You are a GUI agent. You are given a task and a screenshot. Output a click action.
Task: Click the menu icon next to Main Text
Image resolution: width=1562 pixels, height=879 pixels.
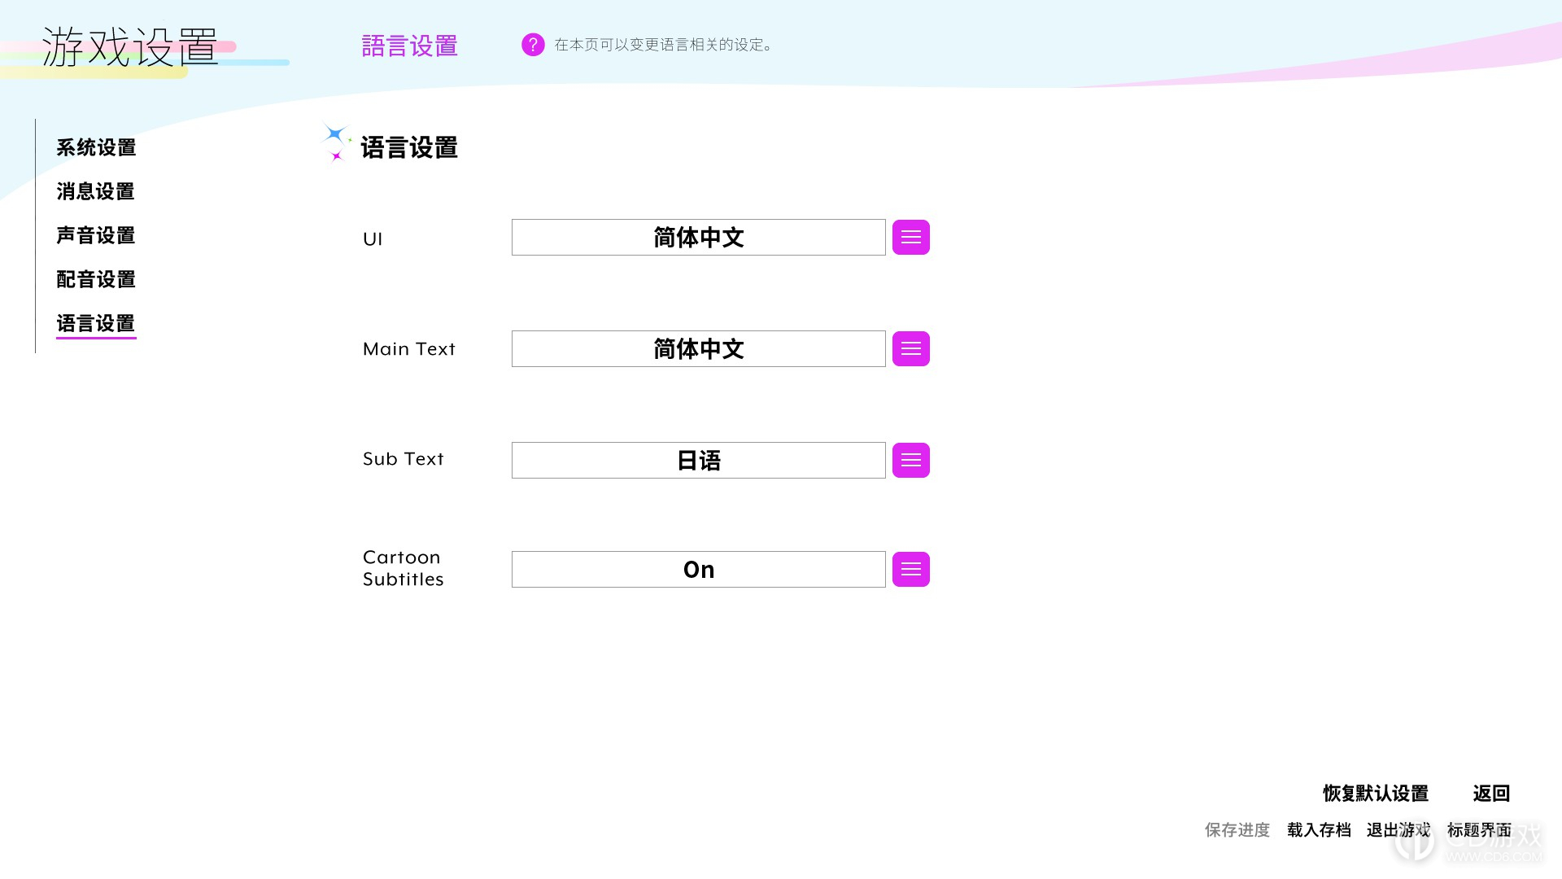click(911, 348)
